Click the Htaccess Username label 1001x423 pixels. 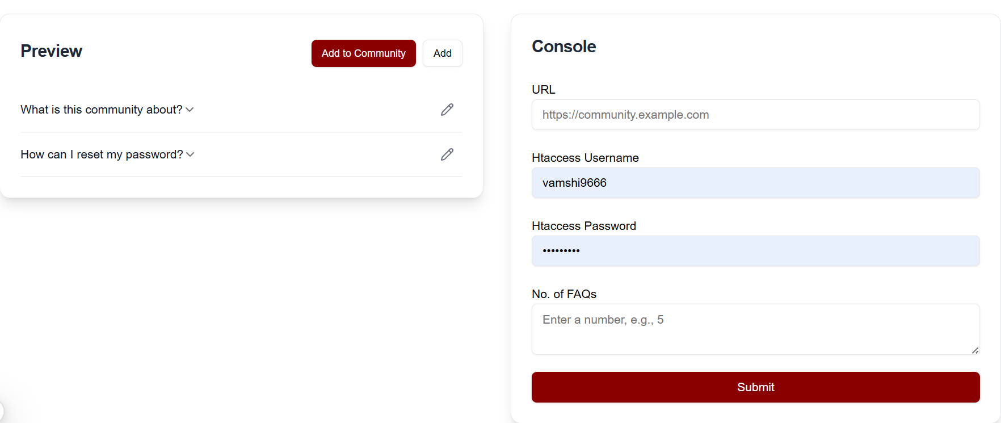point(585,158)
